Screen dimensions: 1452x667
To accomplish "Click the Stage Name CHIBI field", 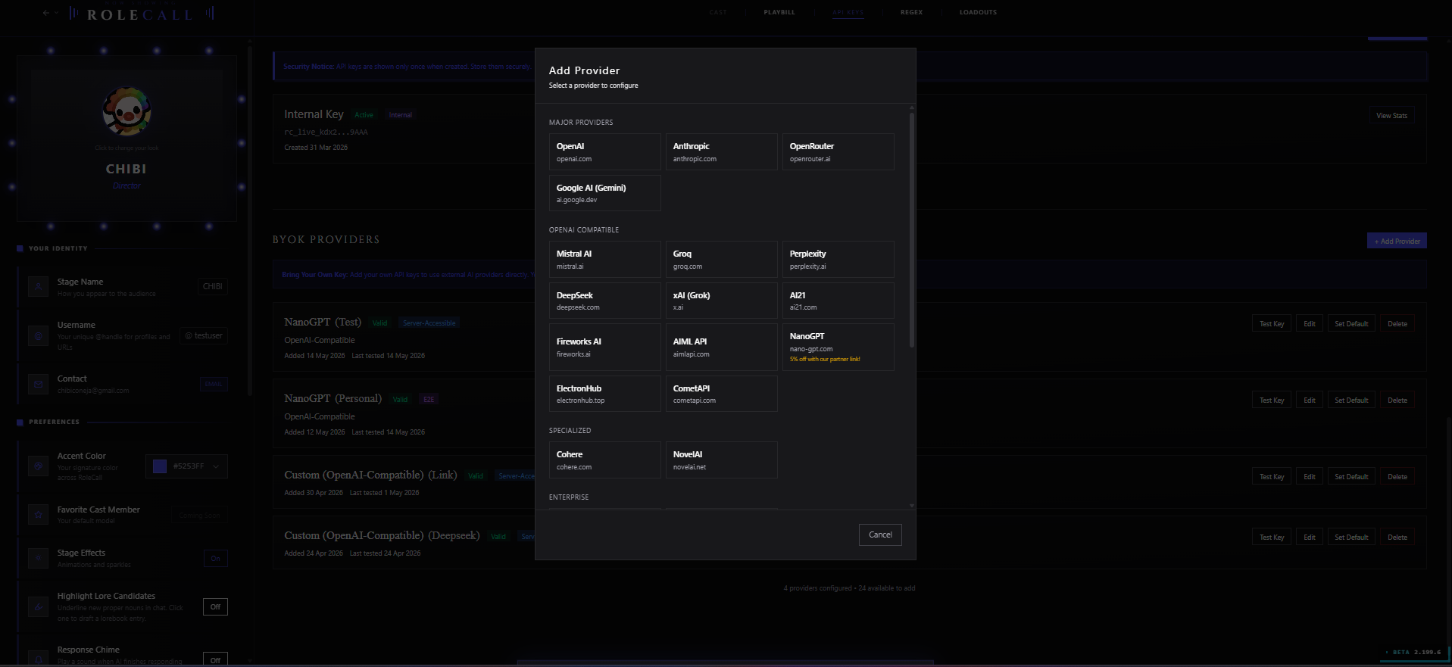I will 213,286.
